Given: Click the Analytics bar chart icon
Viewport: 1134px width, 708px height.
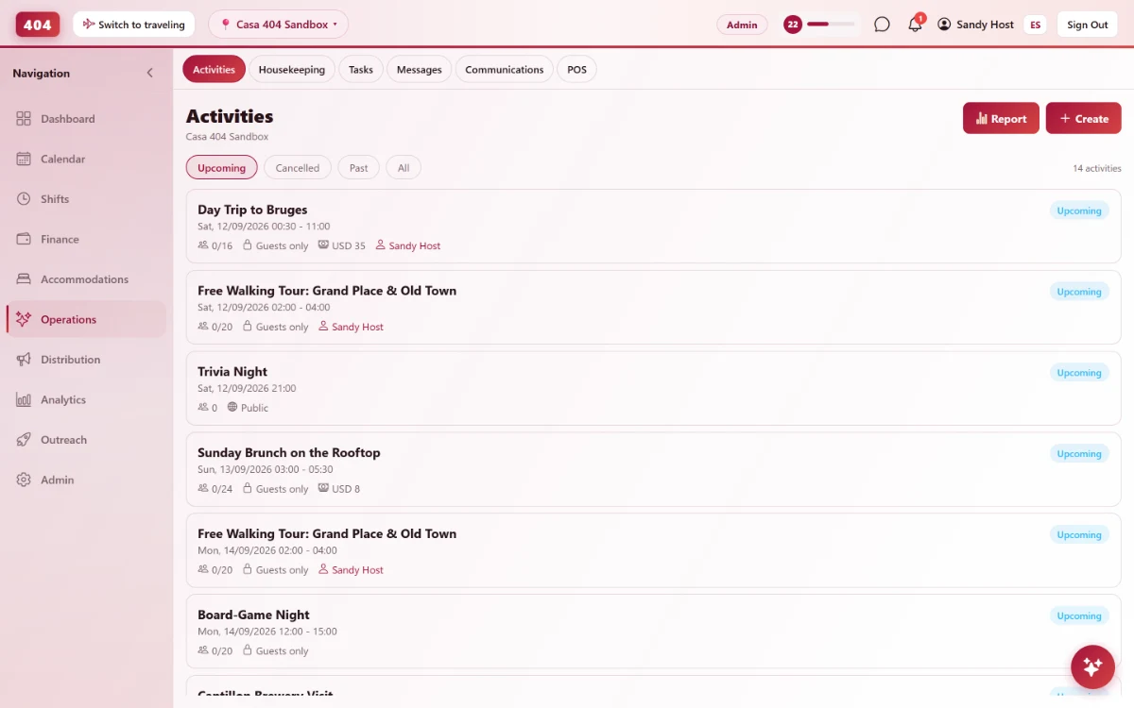Looking at the screenshot, I should pos(24,399).
